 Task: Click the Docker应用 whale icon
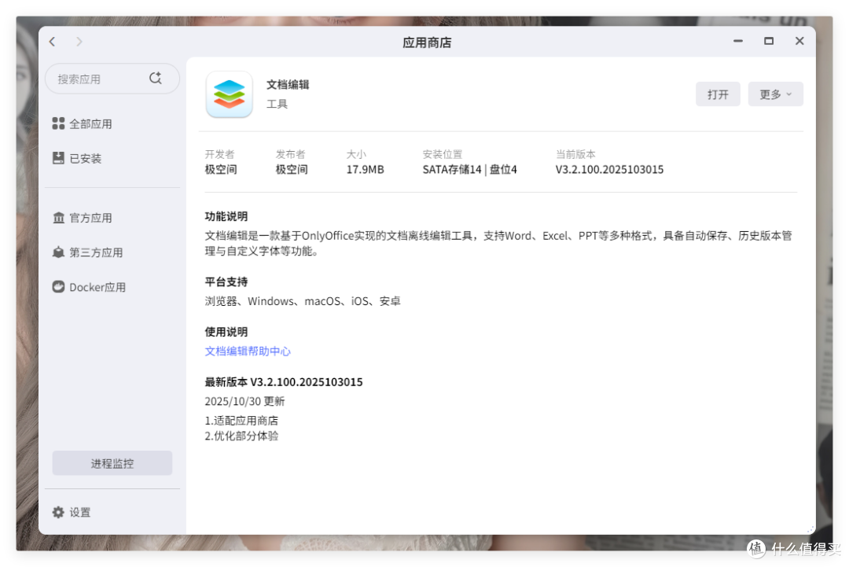[x=58, y=287]
